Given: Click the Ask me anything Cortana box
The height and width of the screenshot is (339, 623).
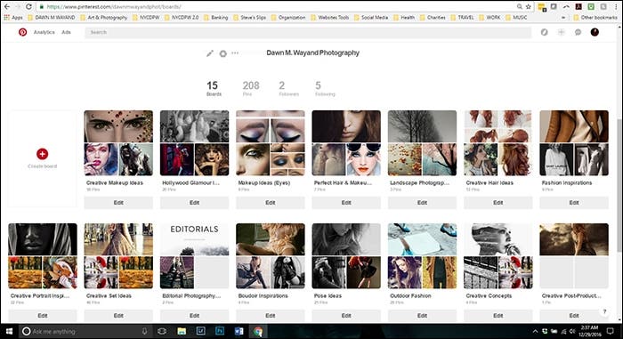Looking at the screenshot, I should 85,331.
